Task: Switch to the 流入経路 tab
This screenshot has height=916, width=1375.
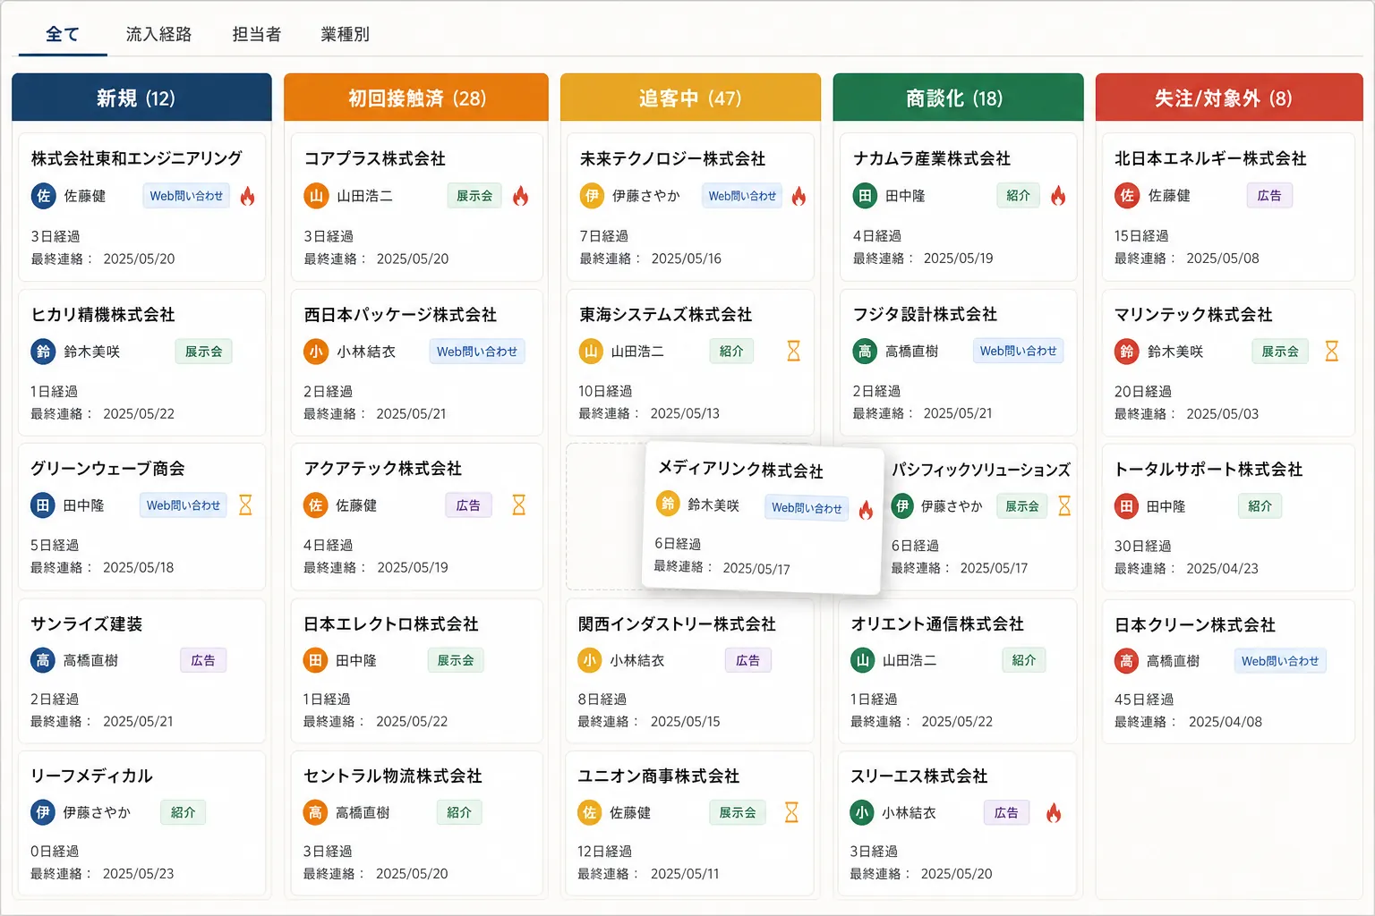Action: (158, 34)
